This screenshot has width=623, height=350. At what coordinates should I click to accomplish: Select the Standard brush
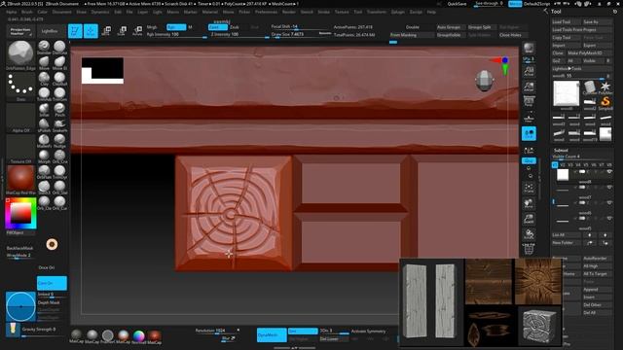click(x=44, y=48)
